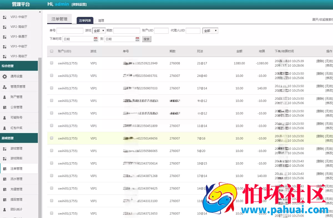The height and width of the screenshot is (218, 333).
Task: Open 管理员管理 via its users icon
Action: pos(4,87)
